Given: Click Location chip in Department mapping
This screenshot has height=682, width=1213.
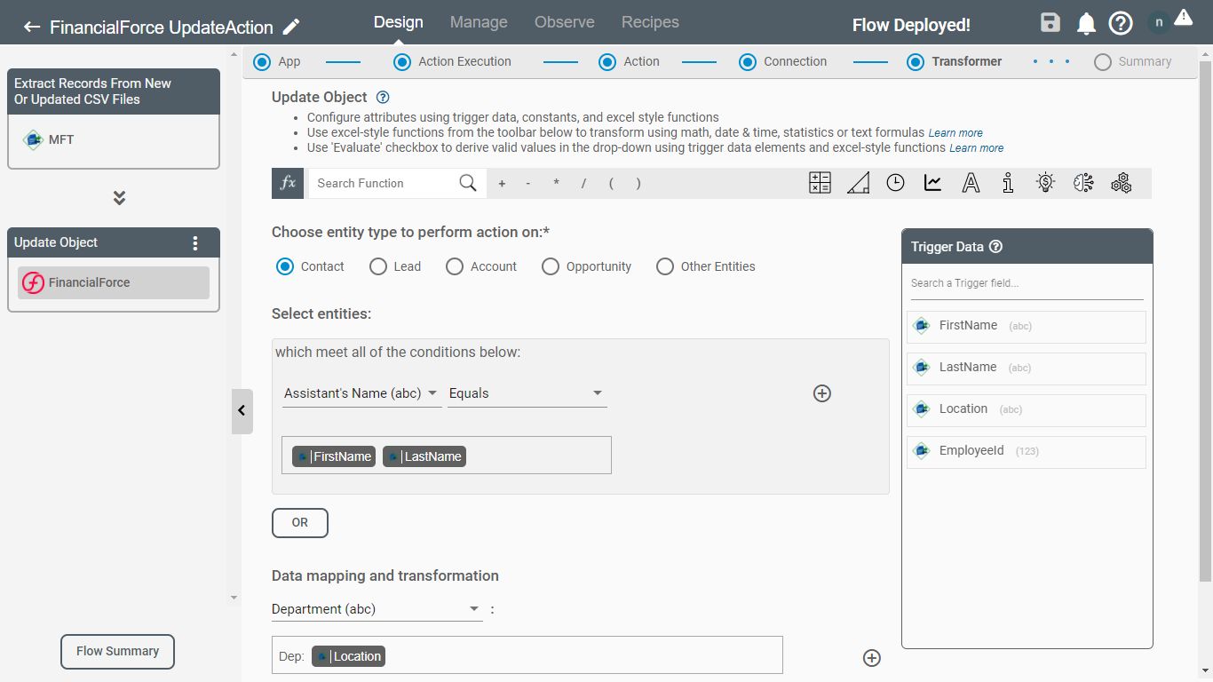Looking at the screenshot, I should click(348, 656).
